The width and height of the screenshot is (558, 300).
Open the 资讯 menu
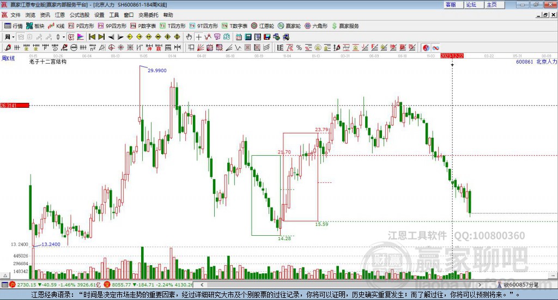(x=45, y=15)
